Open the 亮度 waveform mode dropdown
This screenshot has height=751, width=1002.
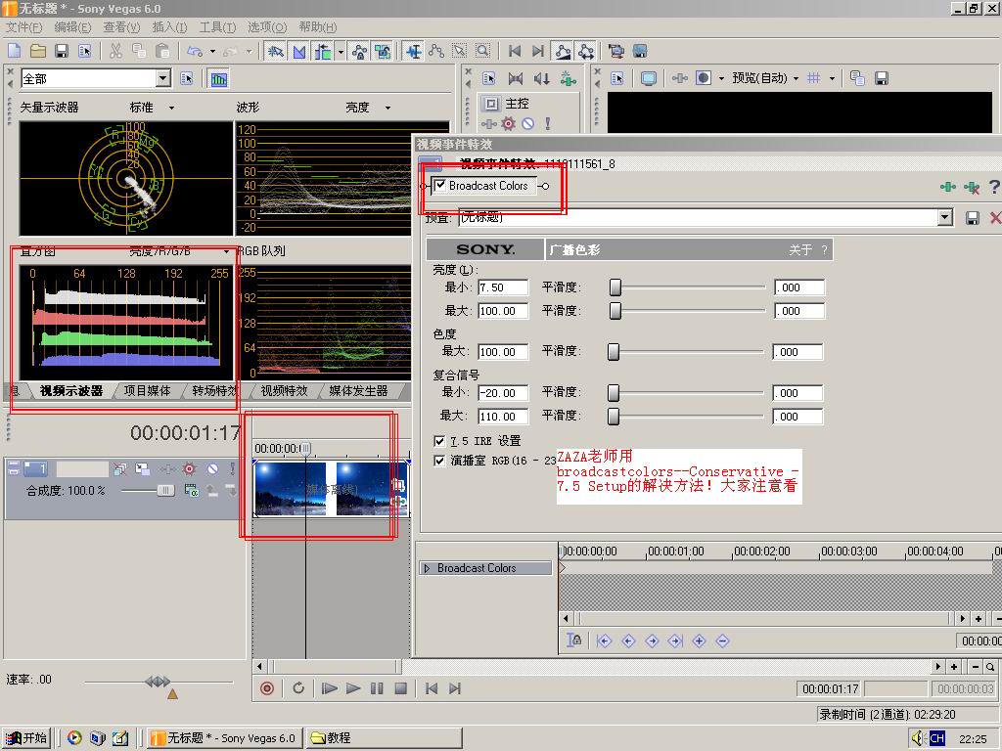point(387,108)
